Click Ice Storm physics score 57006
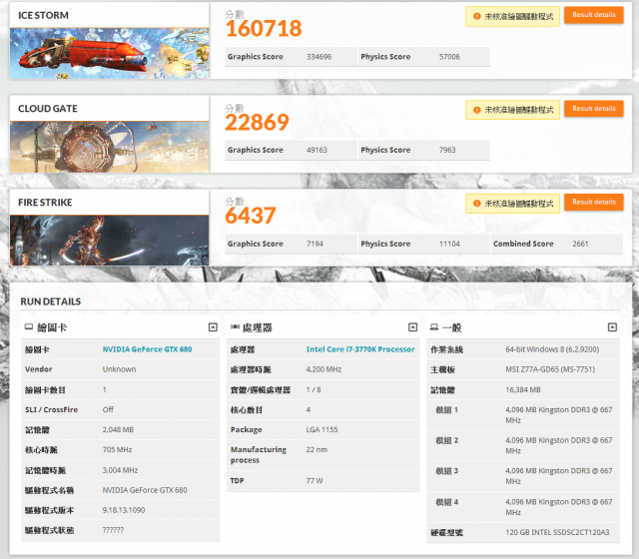This screenshot has height=559, width=639. pyautogui.click(x=449, y=57)
